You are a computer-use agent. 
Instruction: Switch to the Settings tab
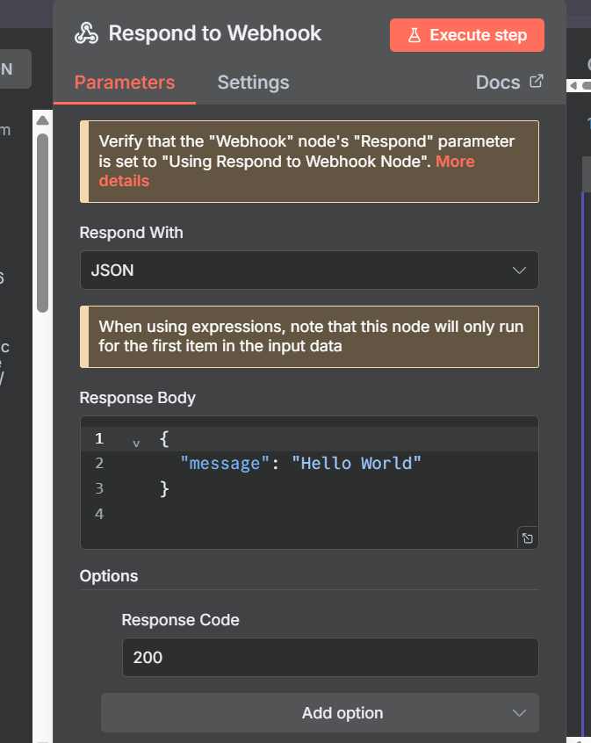(253, 83)
